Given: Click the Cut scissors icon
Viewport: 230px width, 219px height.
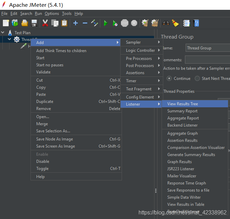Looking at the screenshot, I should click(45, 23).
